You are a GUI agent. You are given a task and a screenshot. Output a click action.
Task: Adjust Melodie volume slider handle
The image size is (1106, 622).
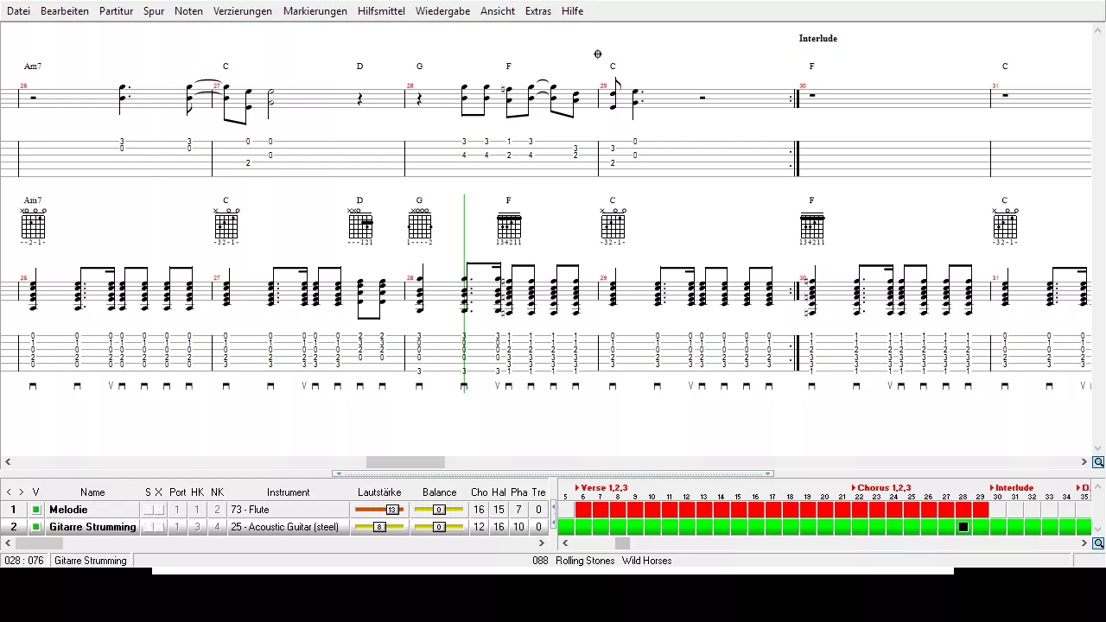392,510
